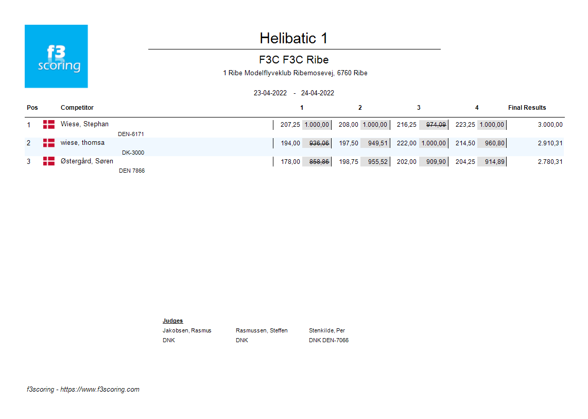Select the Ribe Modelflyveklub address line
This screenshot has width=588, height=419.
[295, 73]
